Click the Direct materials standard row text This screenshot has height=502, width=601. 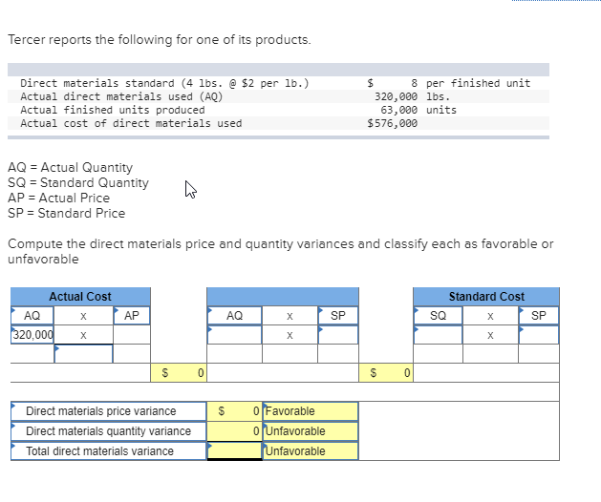coord(164,83)
